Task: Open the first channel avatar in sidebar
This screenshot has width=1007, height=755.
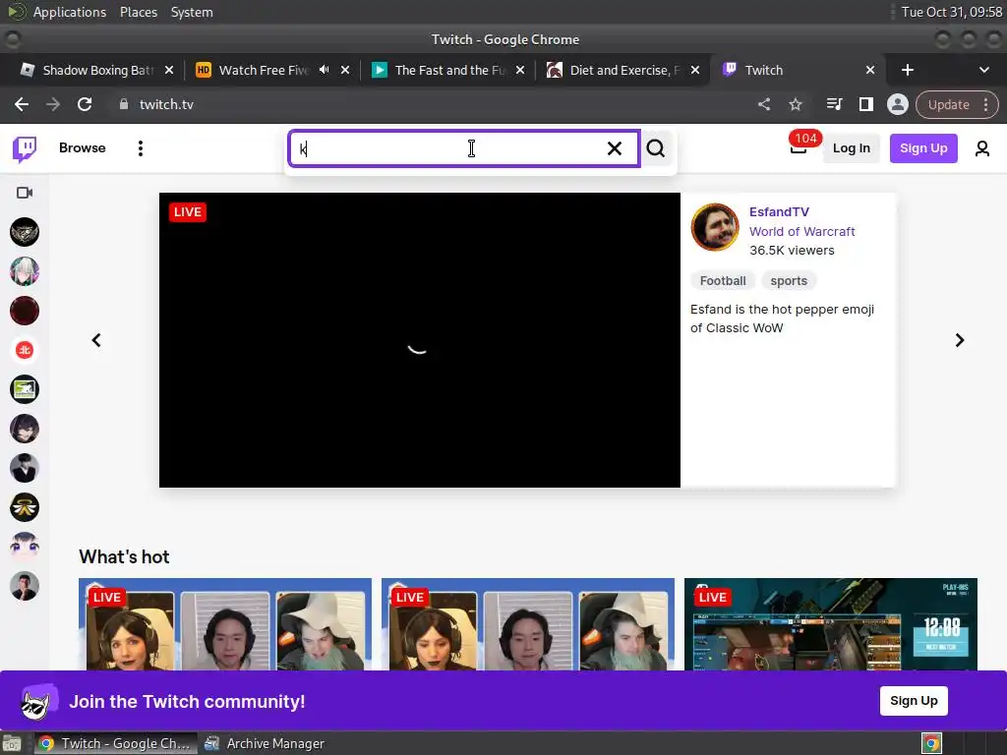Action: coord(25,232)
